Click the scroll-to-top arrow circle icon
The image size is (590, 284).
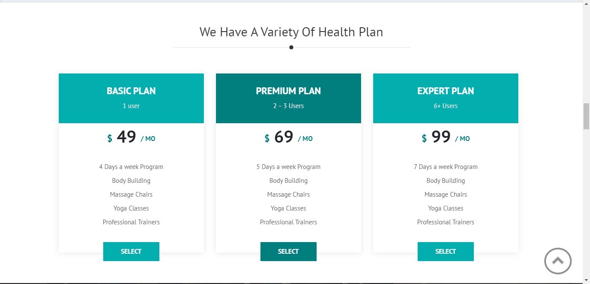(x=558, y=261)
